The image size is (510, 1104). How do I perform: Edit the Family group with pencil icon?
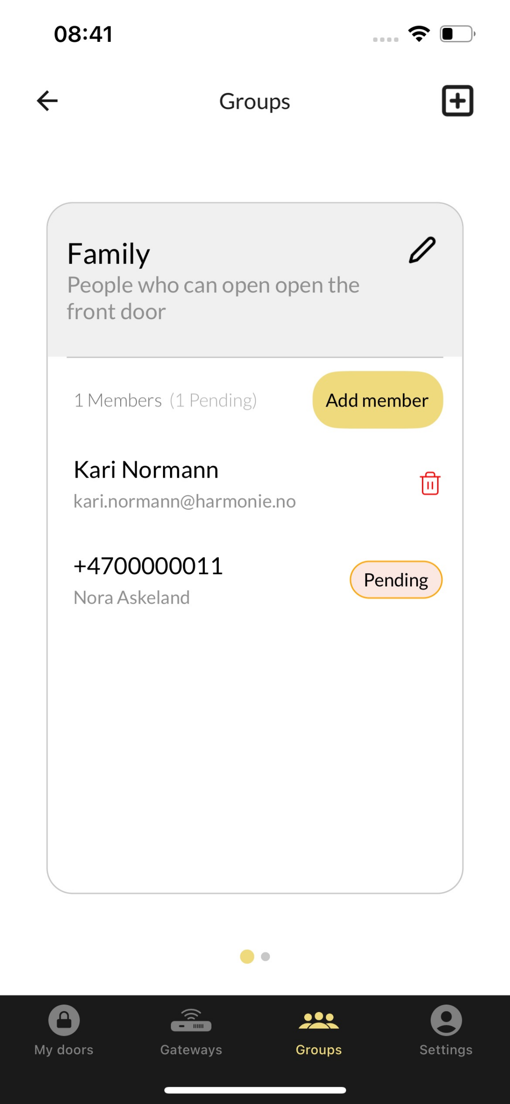(422, 250)
